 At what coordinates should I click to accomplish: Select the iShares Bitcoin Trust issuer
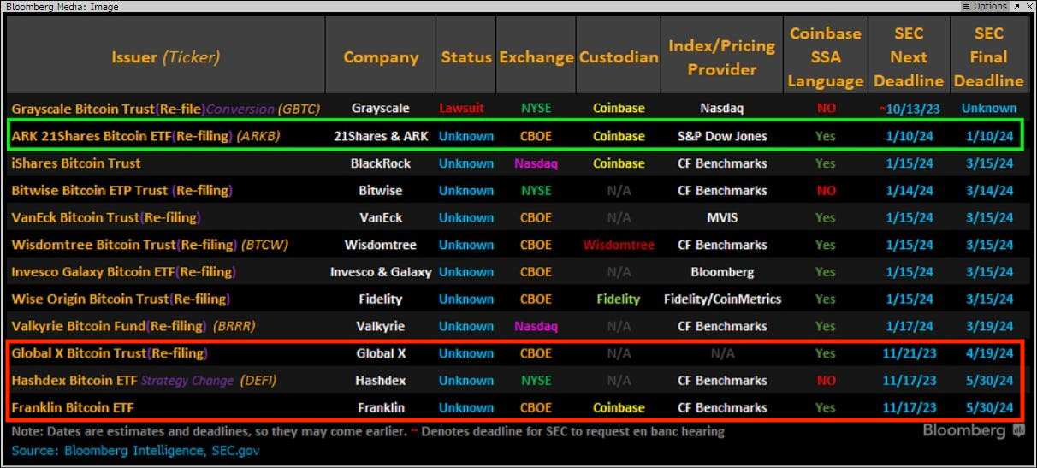[76, 163]
